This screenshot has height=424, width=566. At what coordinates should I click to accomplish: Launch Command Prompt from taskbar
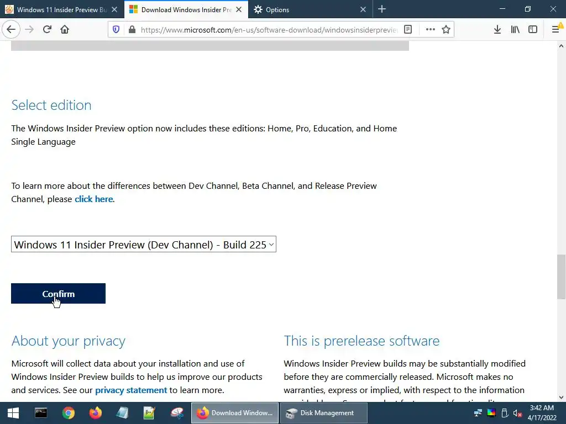(41, 413)
